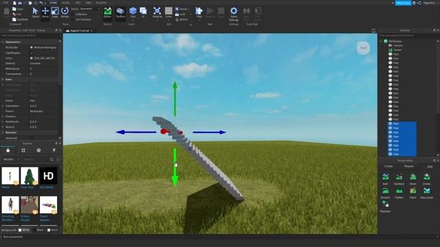This screenshot has height=247, width=440.
Task: Open the UI insert button
Action: pyautogui.click(x=143, y=12)
